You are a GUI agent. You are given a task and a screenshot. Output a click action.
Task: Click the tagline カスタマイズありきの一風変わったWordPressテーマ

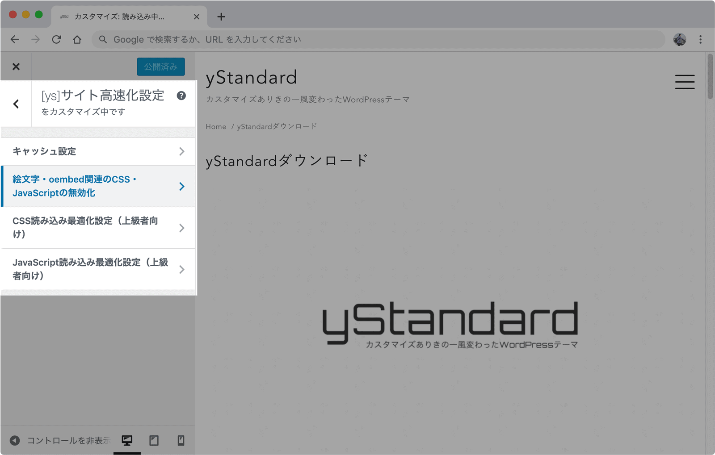coord(308,99)
